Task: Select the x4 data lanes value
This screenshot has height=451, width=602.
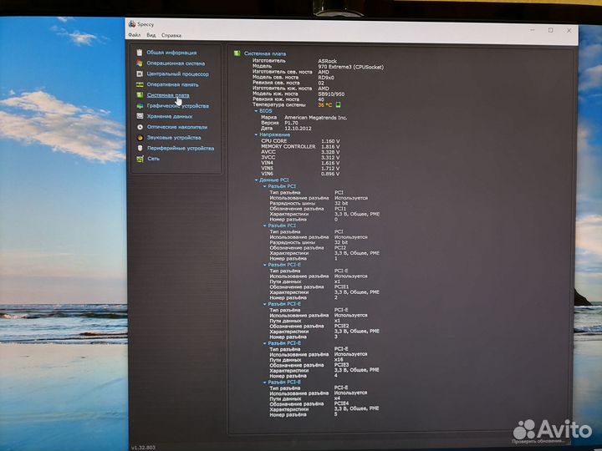Action: tap(337, 398)
